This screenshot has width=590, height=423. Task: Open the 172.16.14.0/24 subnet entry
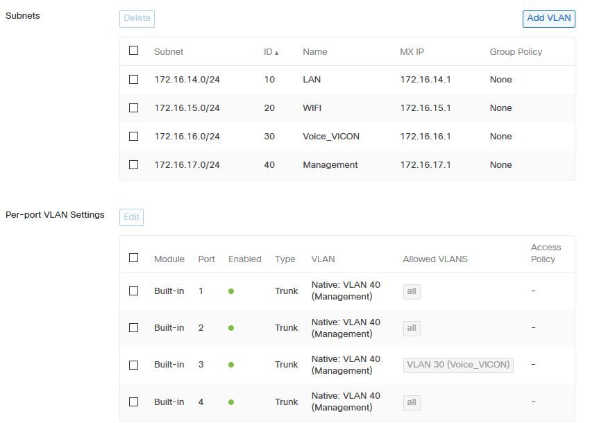point(187,80)
